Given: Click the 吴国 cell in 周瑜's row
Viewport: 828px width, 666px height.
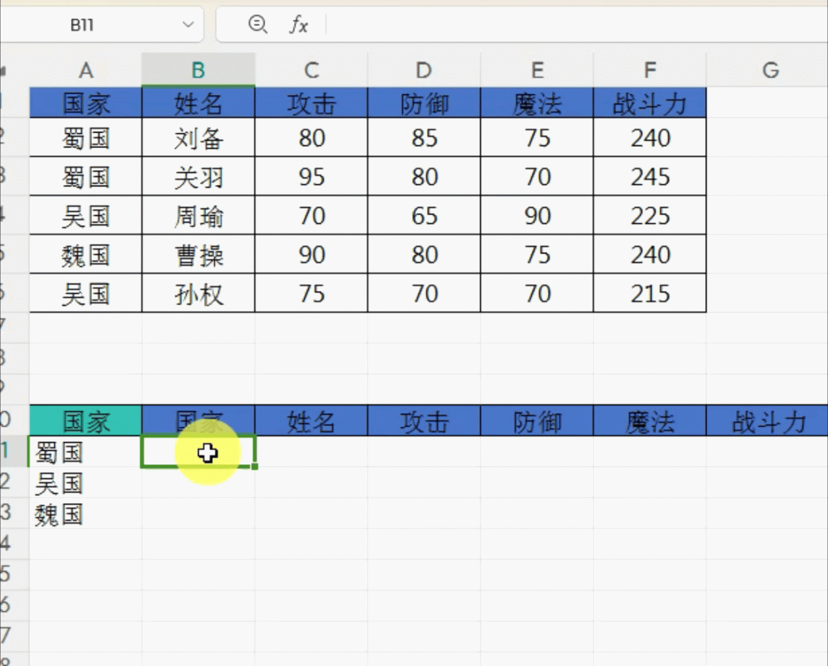Looking at the screenshot, I should (85, 215).
